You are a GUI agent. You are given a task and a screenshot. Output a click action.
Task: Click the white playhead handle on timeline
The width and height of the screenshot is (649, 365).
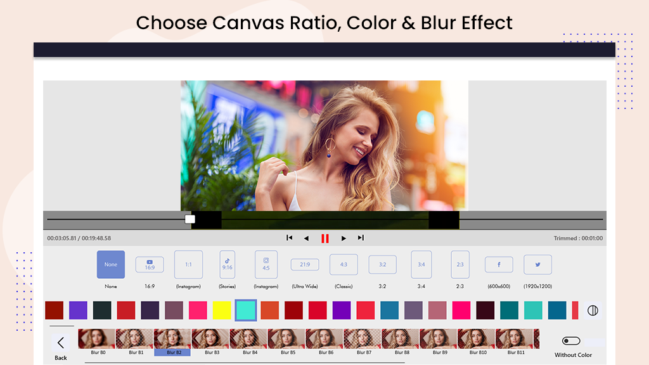tap(190, 219)
